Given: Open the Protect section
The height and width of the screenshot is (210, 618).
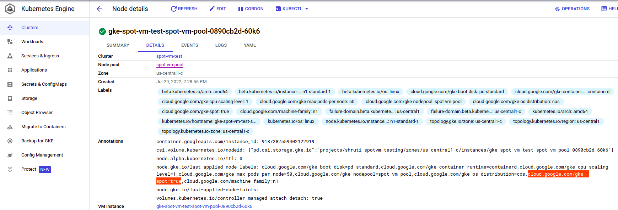Looking at the screenshot, I should (29, 169).
